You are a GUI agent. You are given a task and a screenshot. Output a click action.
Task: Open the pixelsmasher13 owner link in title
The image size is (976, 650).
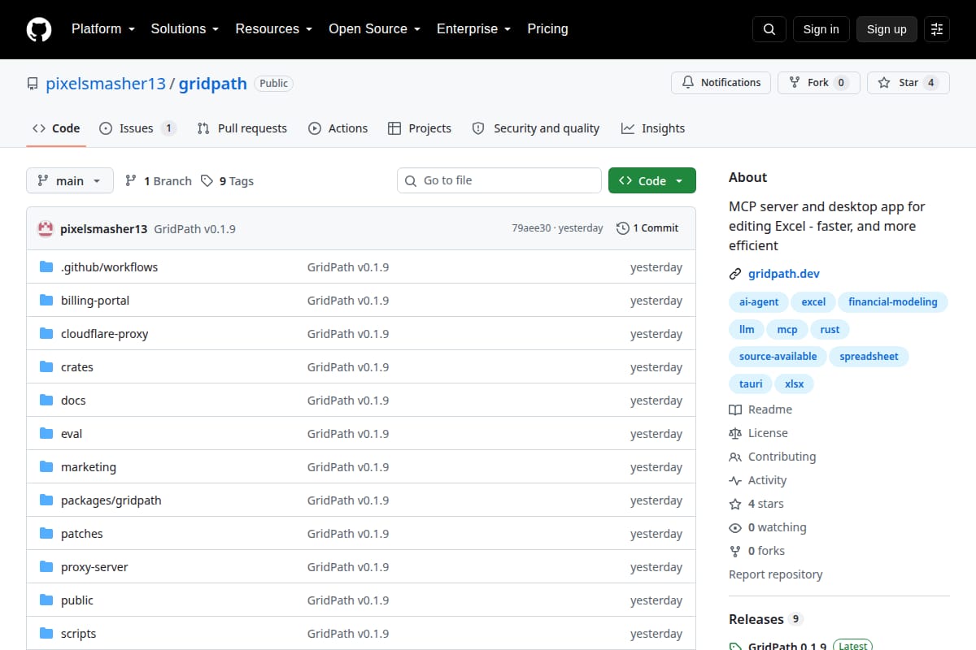[106, 84]
